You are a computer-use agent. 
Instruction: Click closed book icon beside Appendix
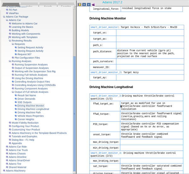(10, 143)
